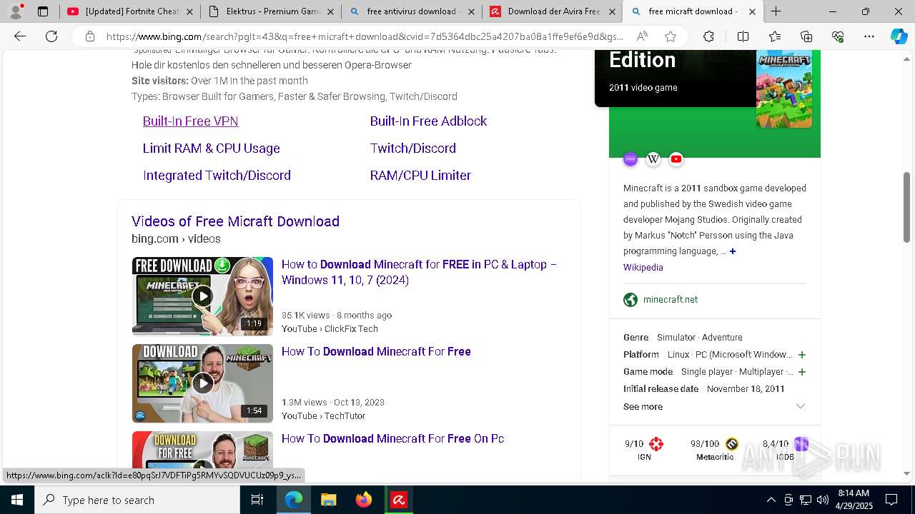Open the Collections icon
Image resolution: width=915 pixels, height=514 pixels.
point(806,36)
